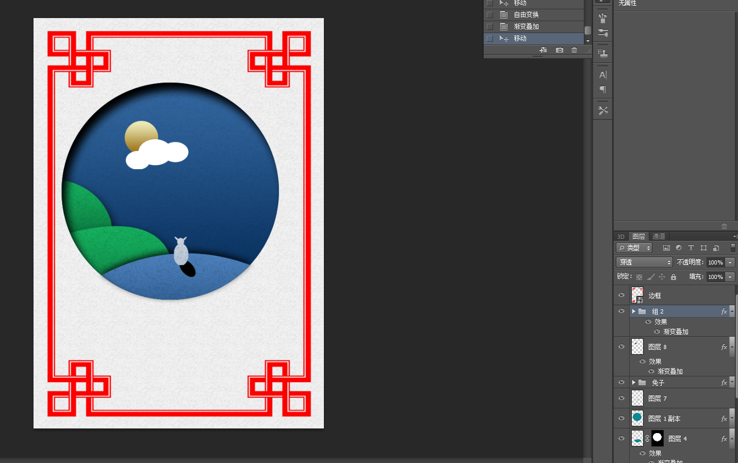Expand the 兔子 group folder
The width and height of the screenshot is (738, 463).
tap(634, 383)
